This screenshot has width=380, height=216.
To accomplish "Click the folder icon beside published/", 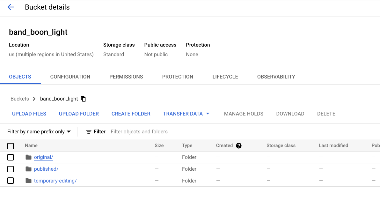I will [x=28, y=169].
